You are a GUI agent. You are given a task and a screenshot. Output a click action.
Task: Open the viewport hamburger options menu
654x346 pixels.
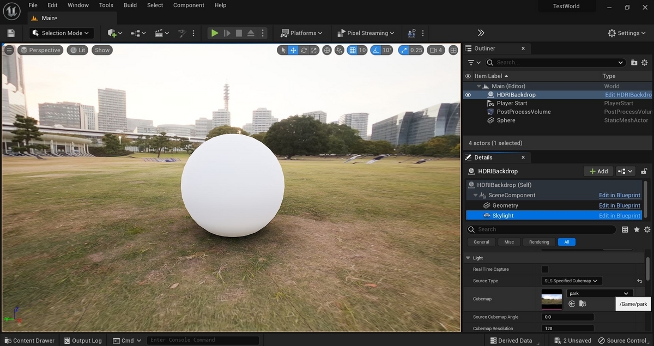click(x=9, y=50)
